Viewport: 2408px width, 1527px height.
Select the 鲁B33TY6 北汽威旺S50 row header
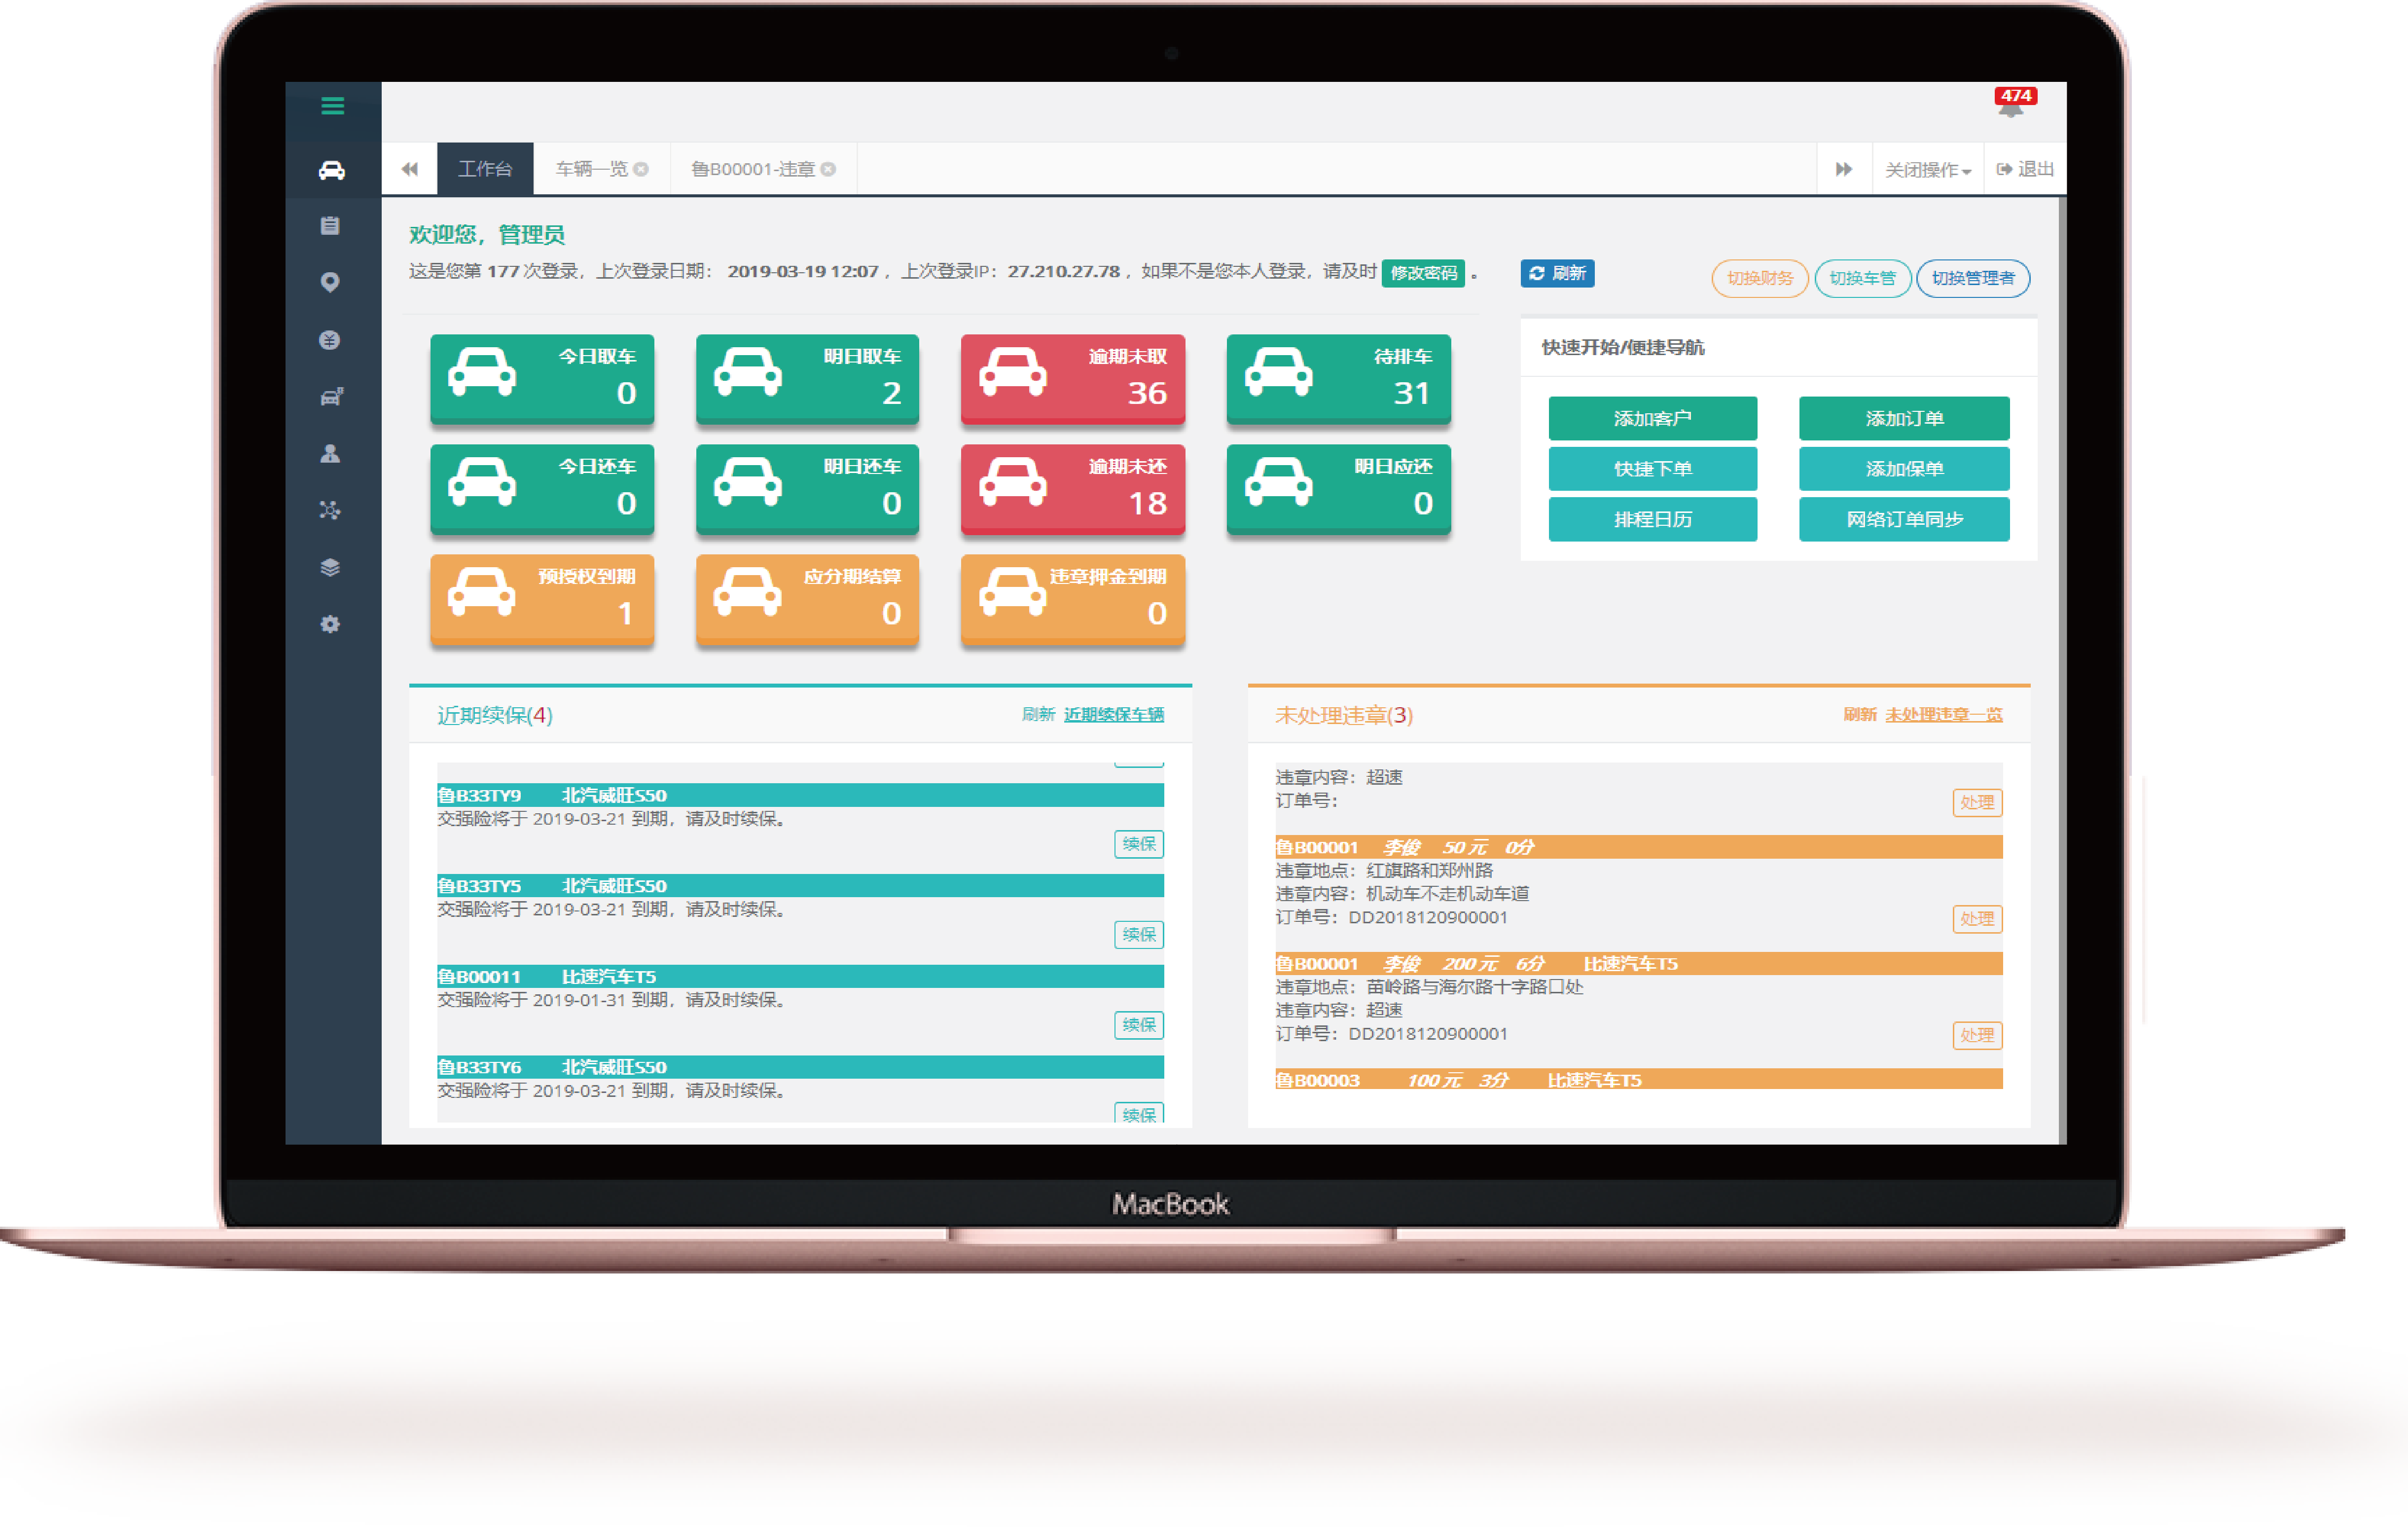pyautogui.click(x=800, y=1067)
